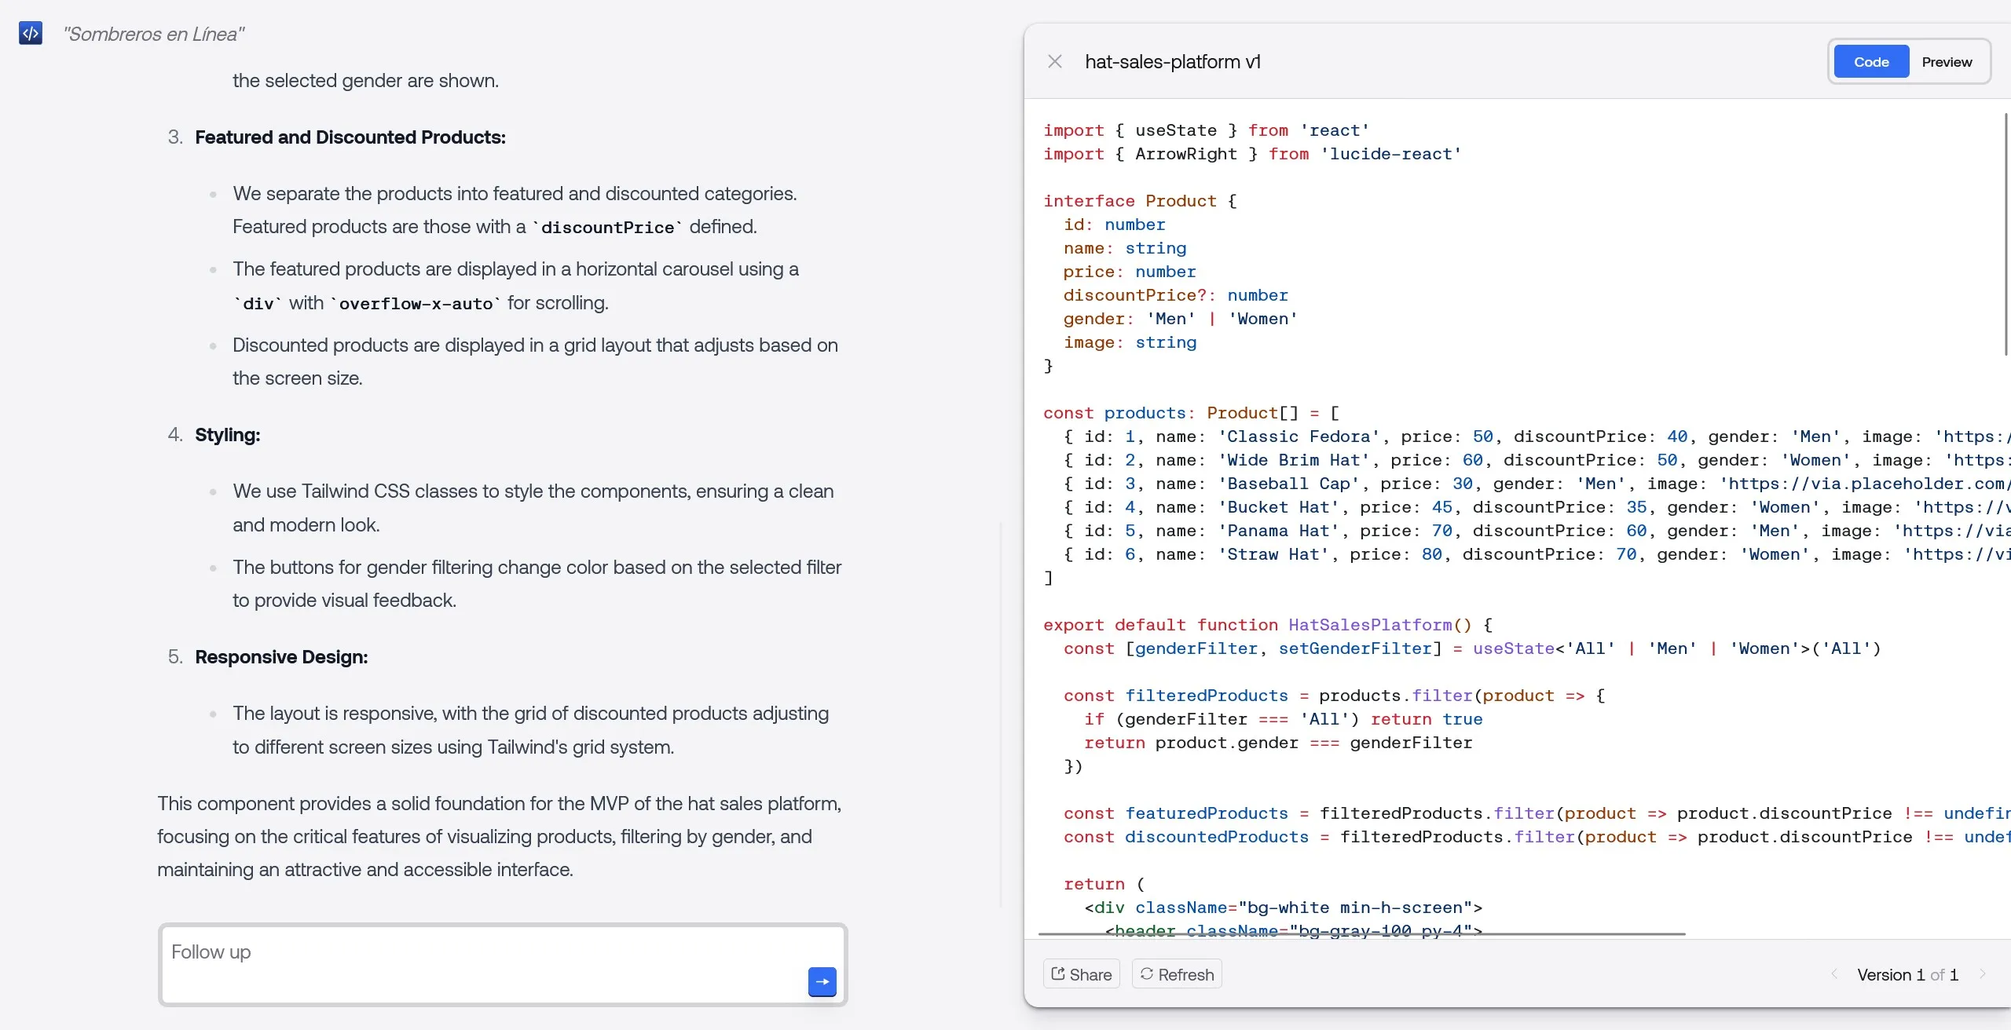Click the artifact title hat-sales-platform v1
This screenshot has width=2011, height=1030.
(1172, 61)
